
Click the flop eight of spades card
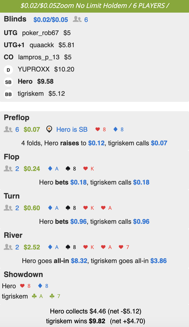coord(71,169)
